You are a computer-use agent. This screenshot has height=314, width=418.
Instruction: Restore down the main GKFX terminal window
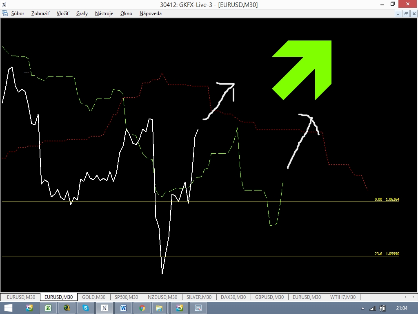click(x=393, y=4)
